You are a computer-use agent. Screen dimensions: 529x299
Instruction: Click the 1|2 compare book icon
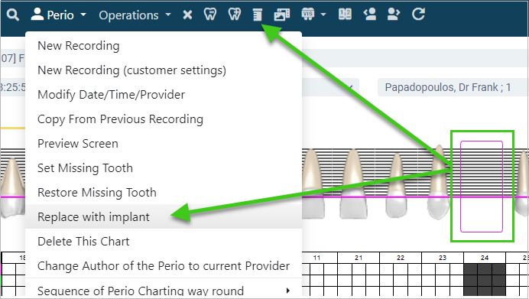(345, 15)
